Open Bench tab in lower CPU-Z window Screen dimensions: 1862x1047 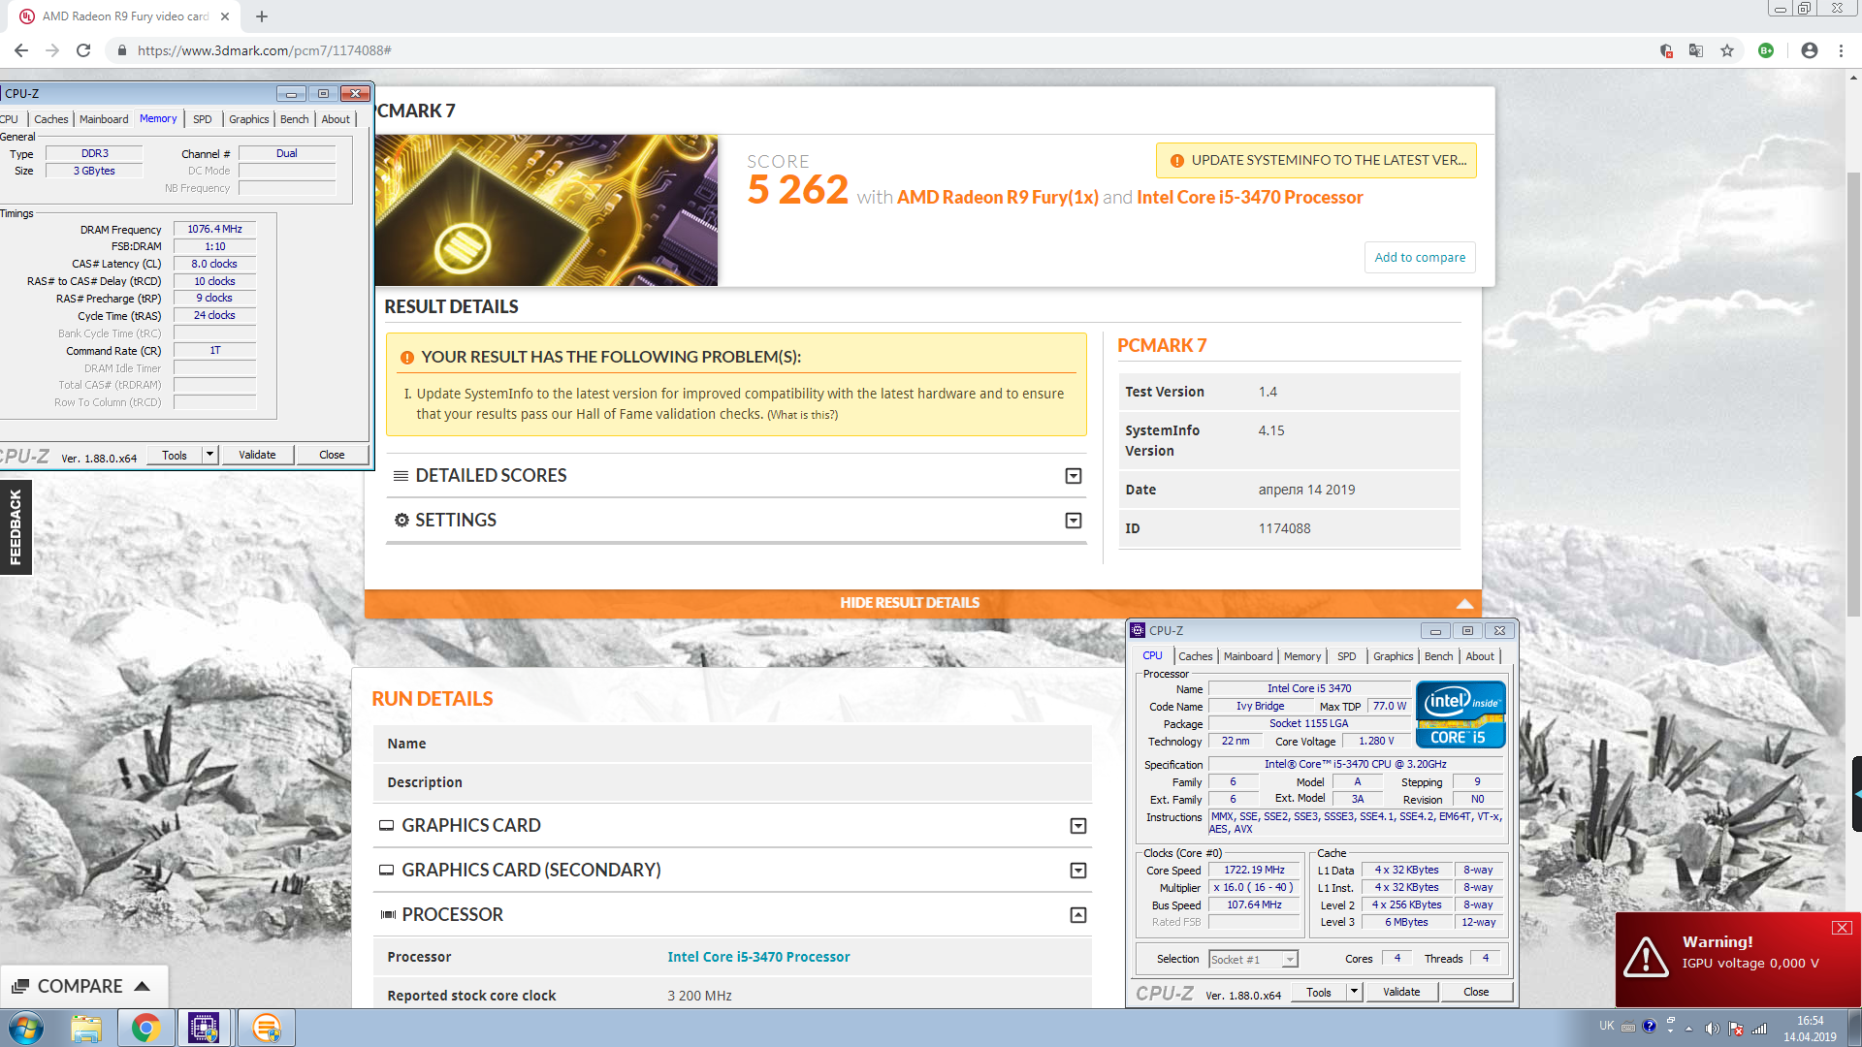point(1439,656)
